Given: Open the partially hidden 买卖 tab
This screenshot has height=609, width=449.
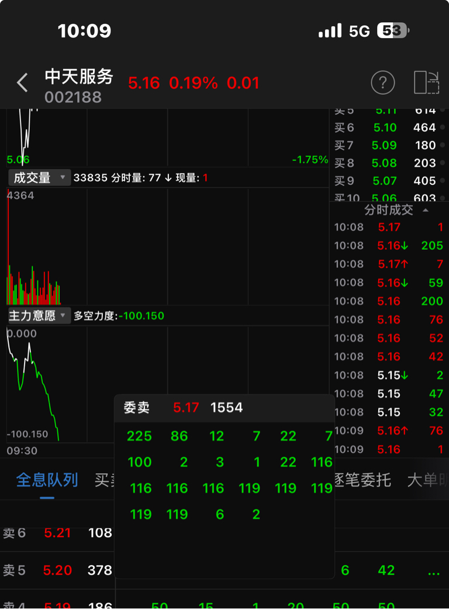Looking at the screenshot, I should point(105,480).
